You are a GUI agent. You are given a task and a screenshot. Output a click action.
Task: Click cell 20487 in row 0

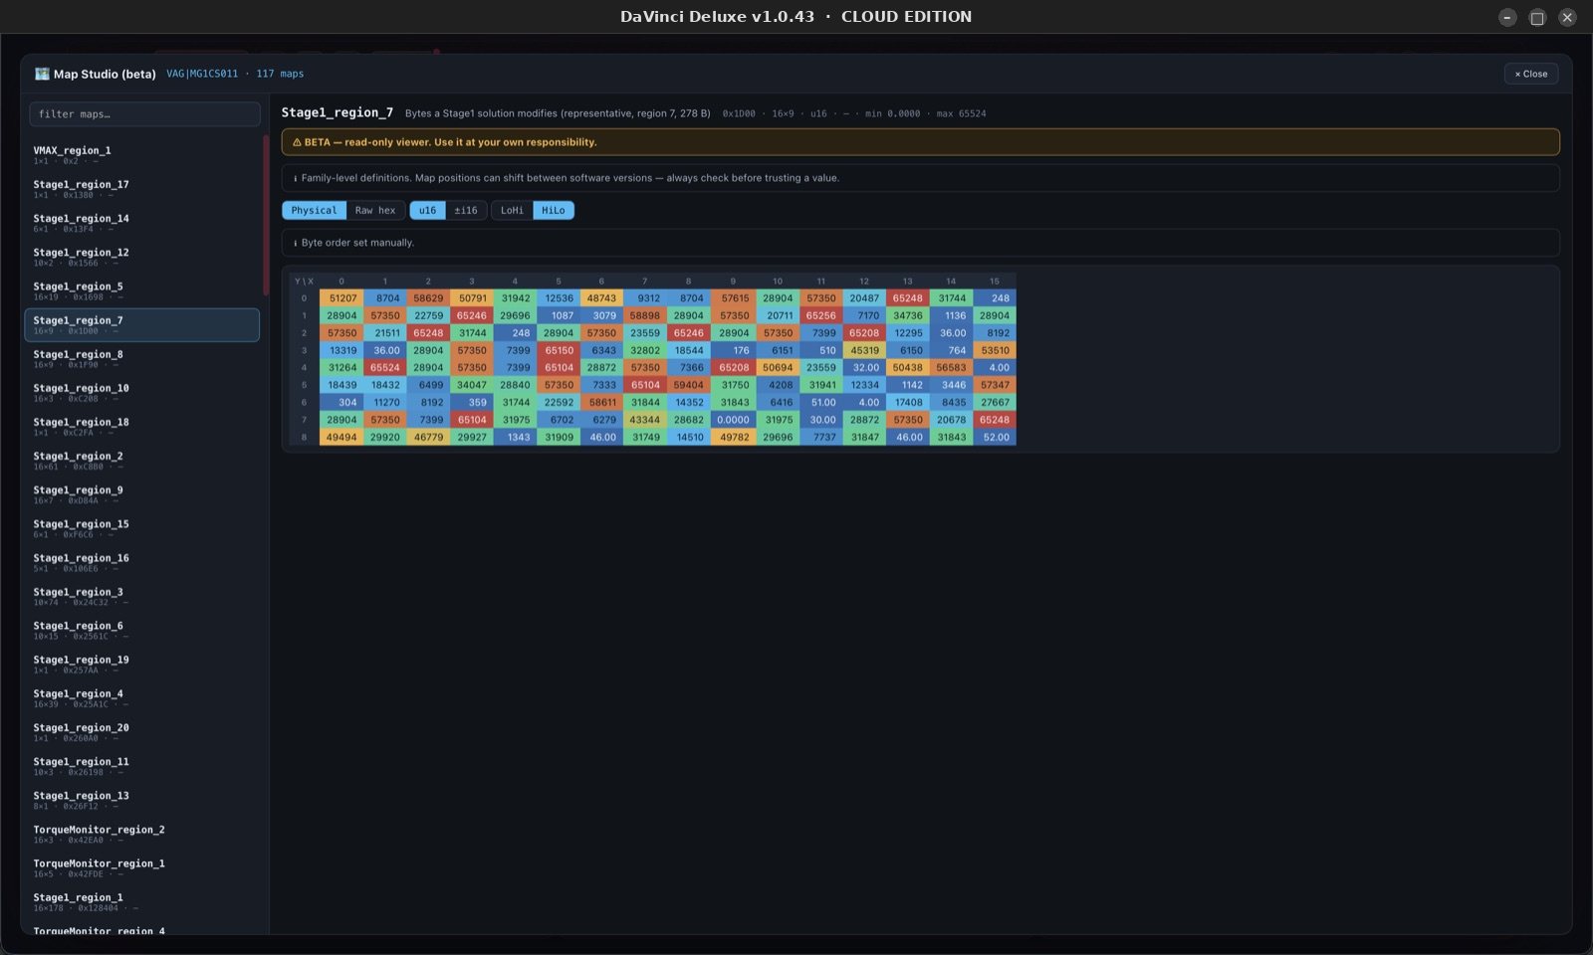coord(863,298)
